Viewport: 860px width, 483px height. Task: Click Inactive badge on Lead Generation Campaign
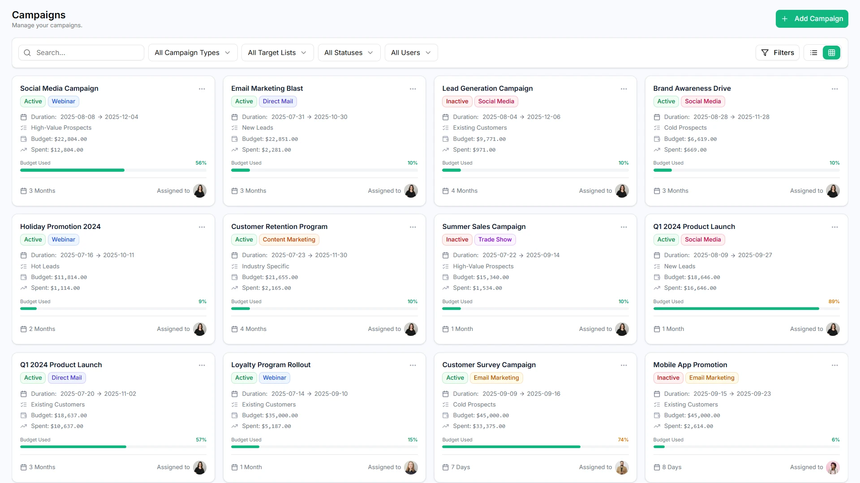click(x=457, y=102)
